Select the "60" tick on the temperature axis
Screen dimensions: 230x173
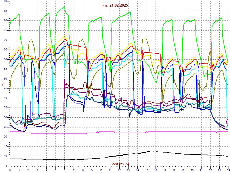coord(5,59)
